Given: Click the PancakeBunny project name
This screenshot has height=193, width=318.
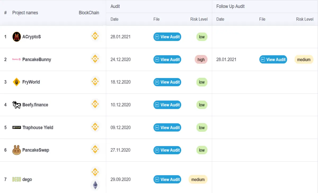Looking at the screenshot, I should pyautogui.click(x=37, y=60).
